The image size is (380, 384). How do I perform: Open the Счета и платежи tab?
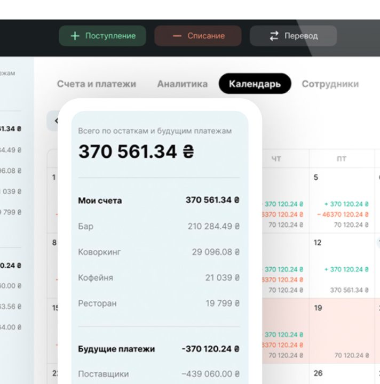[97, 84]
